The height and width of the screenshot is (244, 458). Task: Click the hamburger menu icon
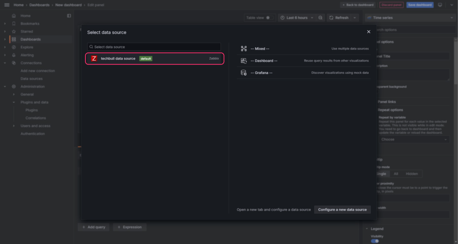pyautogui.click(x=7, y=5)
